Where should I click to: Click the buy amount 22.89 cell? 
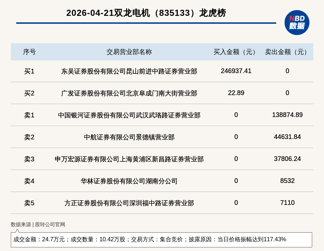click(x=236, y=93)
